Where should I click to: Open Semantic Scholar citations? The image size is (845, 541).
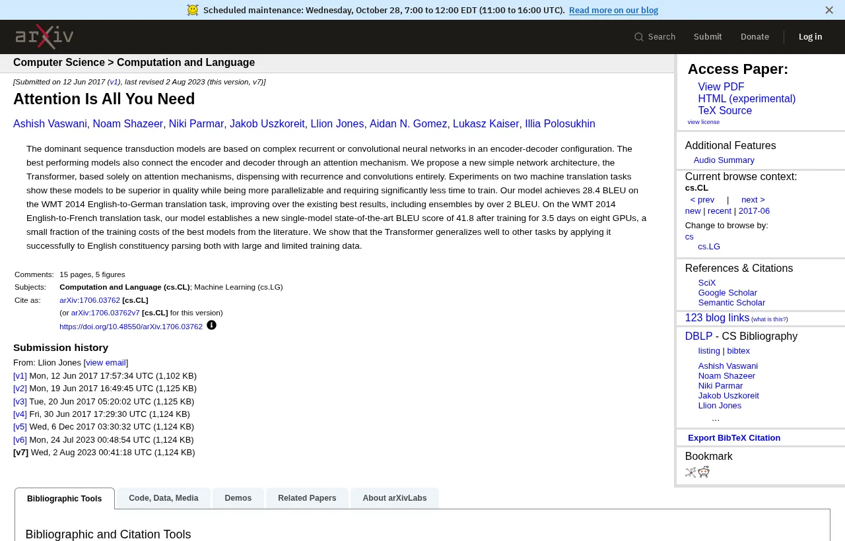pos(731,303)
